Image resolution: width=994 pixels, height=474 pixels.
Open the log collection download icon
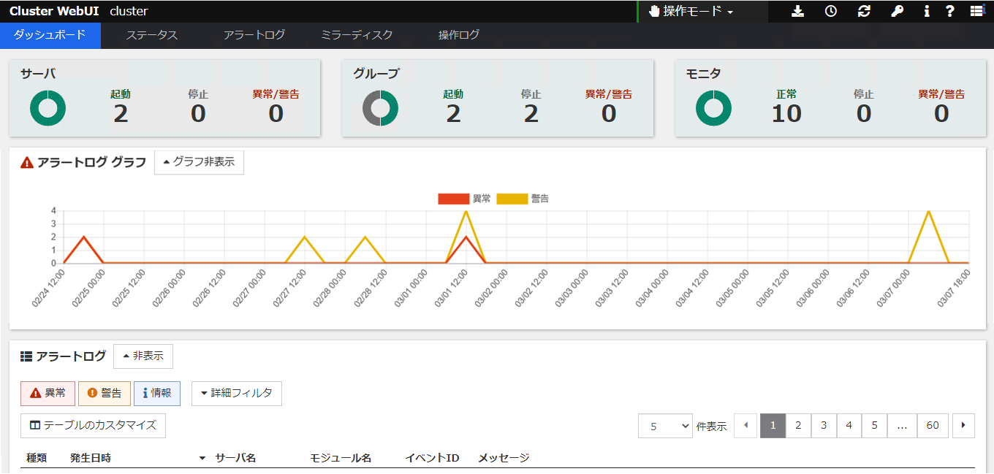click(797, 11)
